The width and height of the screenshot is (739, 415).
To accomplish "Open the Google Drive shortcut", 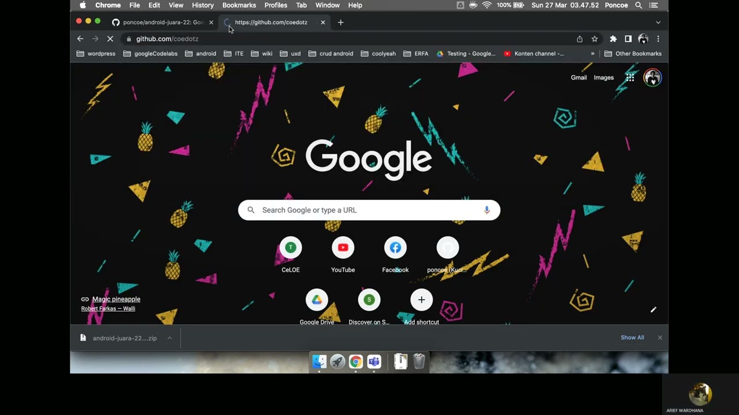I will [317, 307].
